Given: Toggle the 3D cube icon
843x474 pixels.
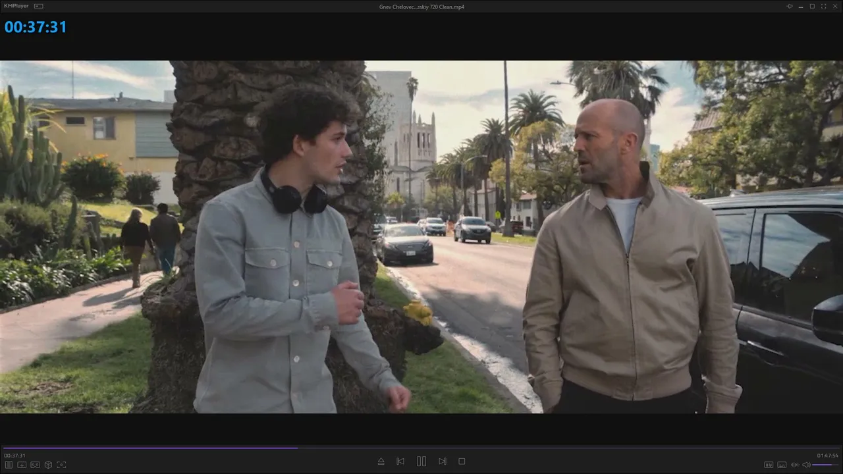Looking at the screenshot, I should click(x=48, y=465).
